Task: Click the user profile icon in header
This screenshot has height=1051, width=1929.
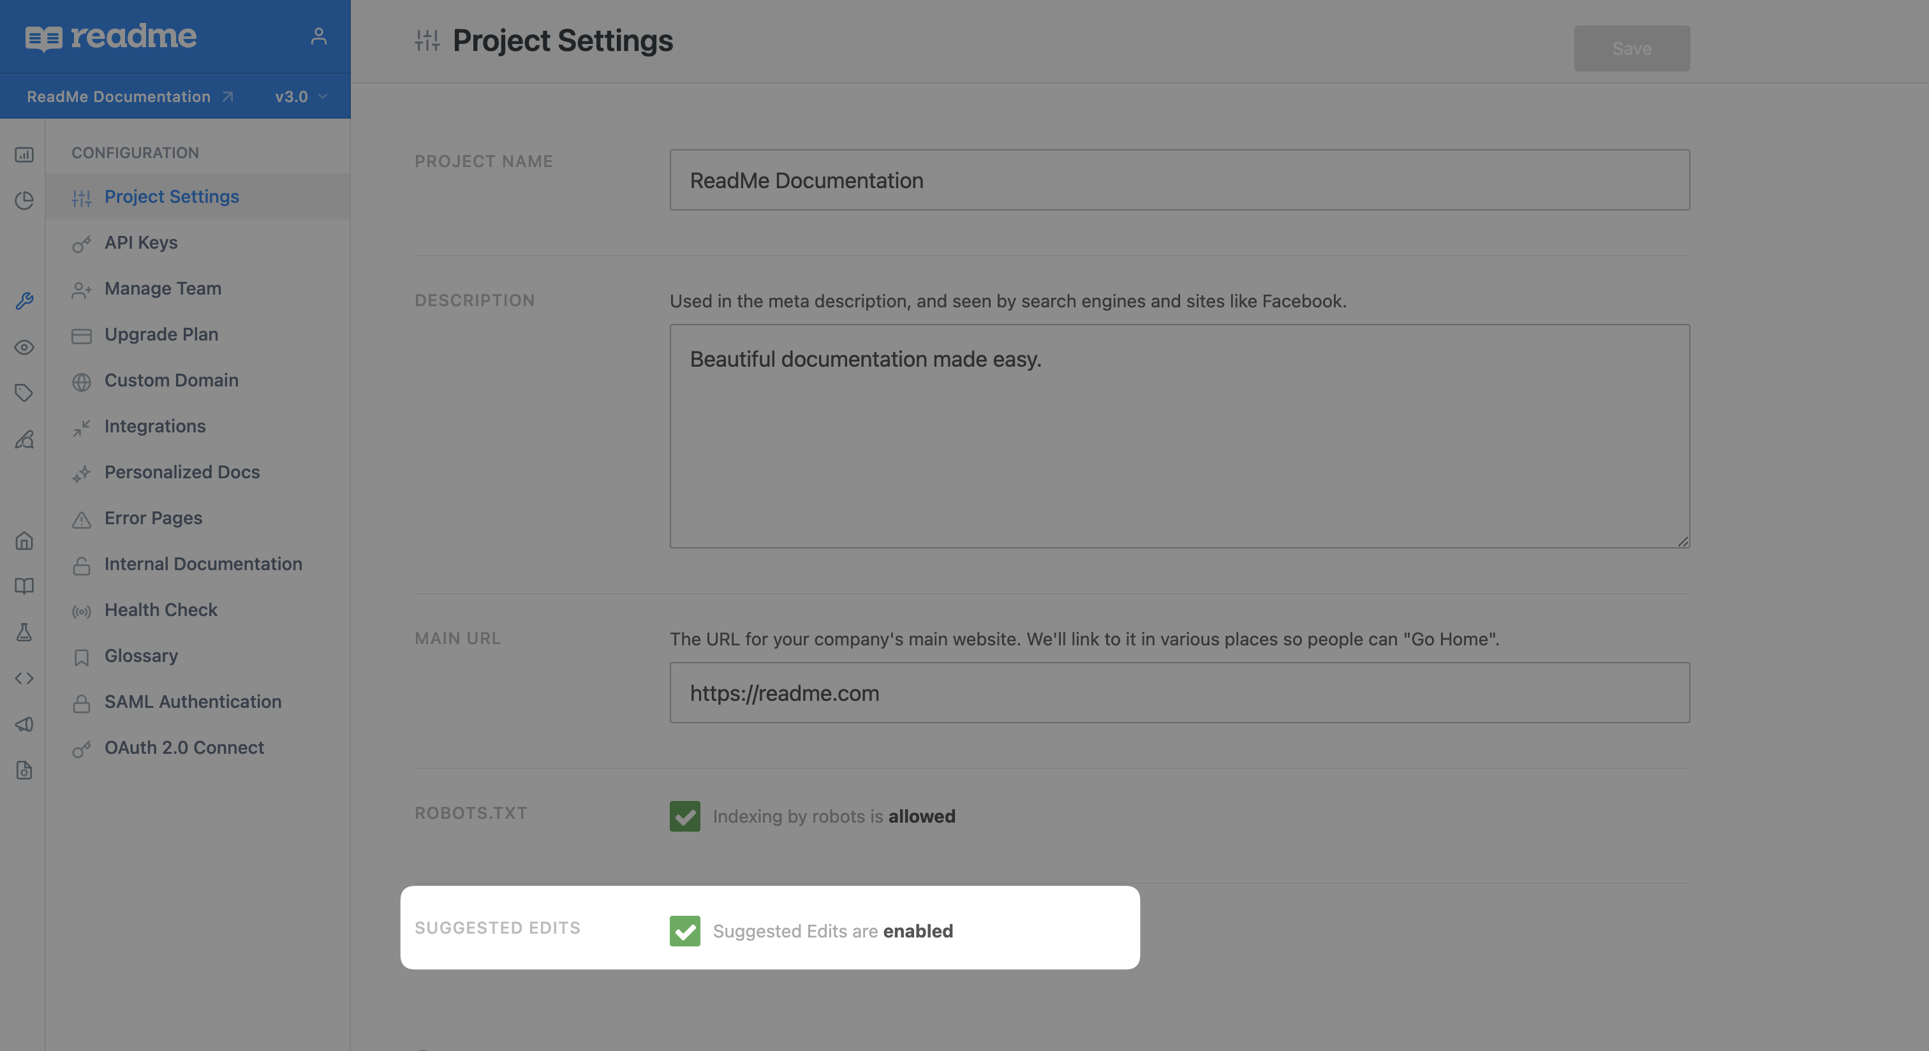Action: pos(318,36)
